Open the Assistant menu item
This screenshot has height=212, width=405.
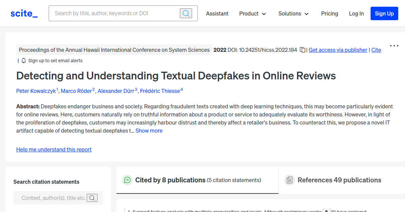tap(217, 13)
